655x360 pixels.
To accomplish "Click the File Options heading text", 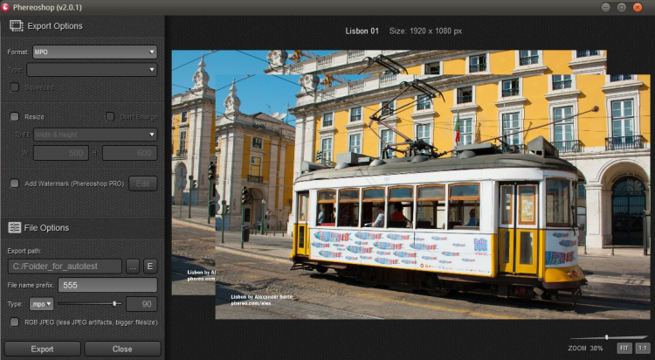I will pyautogui.click(x=46, y=228).
